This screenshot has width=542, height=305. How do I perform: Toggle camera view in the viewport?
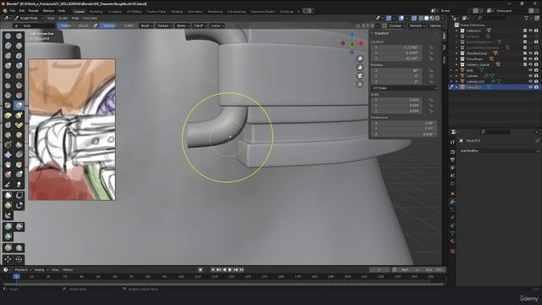(x=360, y=75)
